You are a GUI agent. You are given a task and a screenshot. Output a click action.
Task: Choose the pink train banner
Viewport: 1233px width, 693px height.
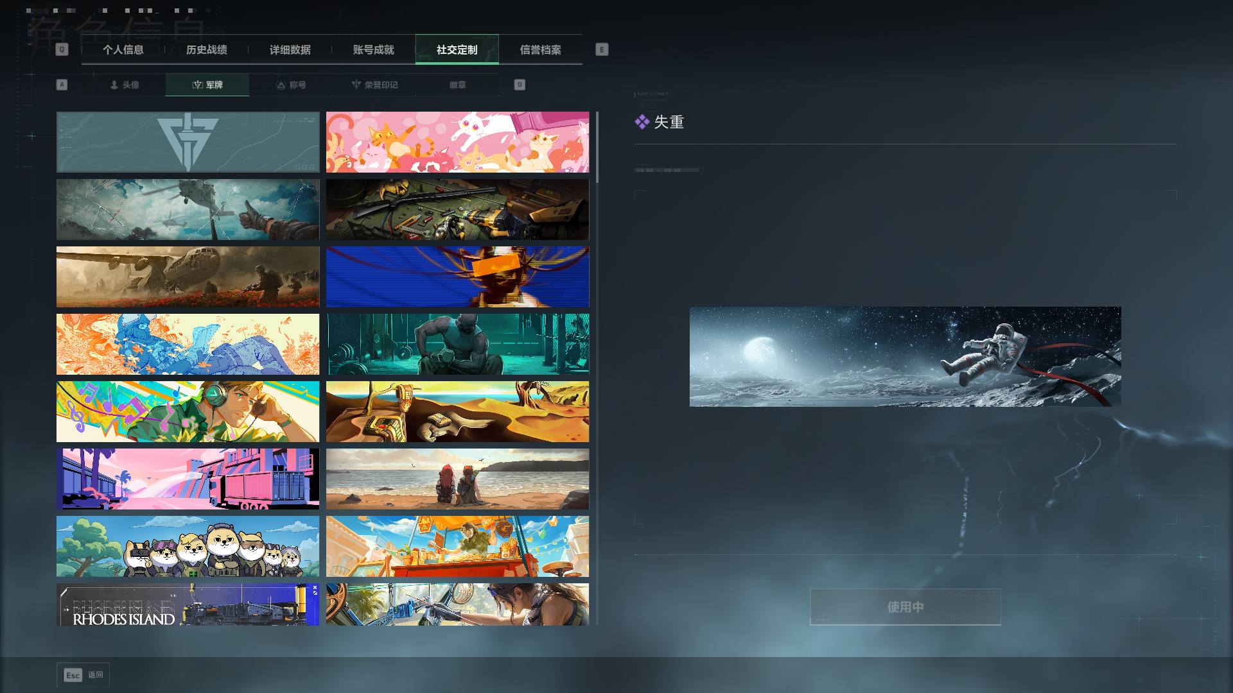click(188, 479)
